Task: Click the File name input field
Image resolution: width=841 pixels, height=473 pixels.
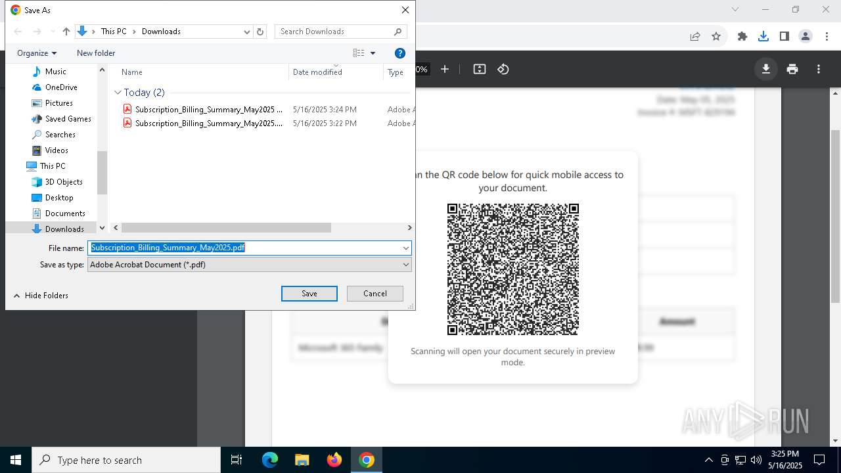Action: 244,248
